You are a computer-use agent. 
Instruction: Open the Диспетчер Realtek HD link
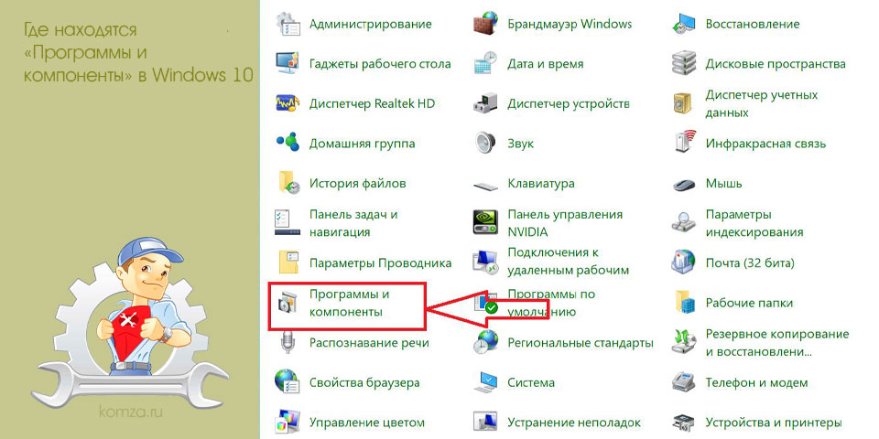373,104
